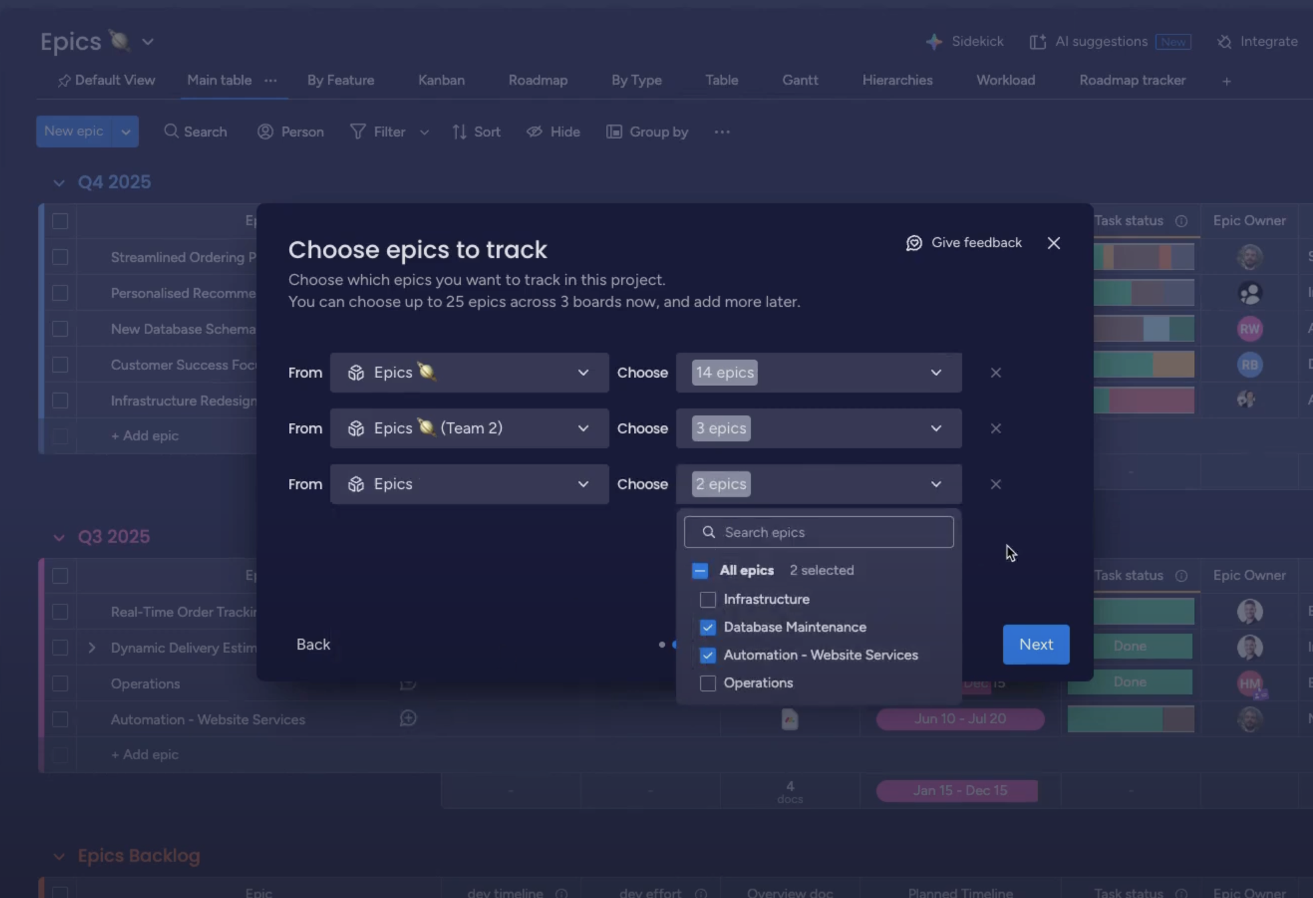Click the AI suggestions icon
1313x898 pixels.
pyautogui.click(x=1037, y=42)
